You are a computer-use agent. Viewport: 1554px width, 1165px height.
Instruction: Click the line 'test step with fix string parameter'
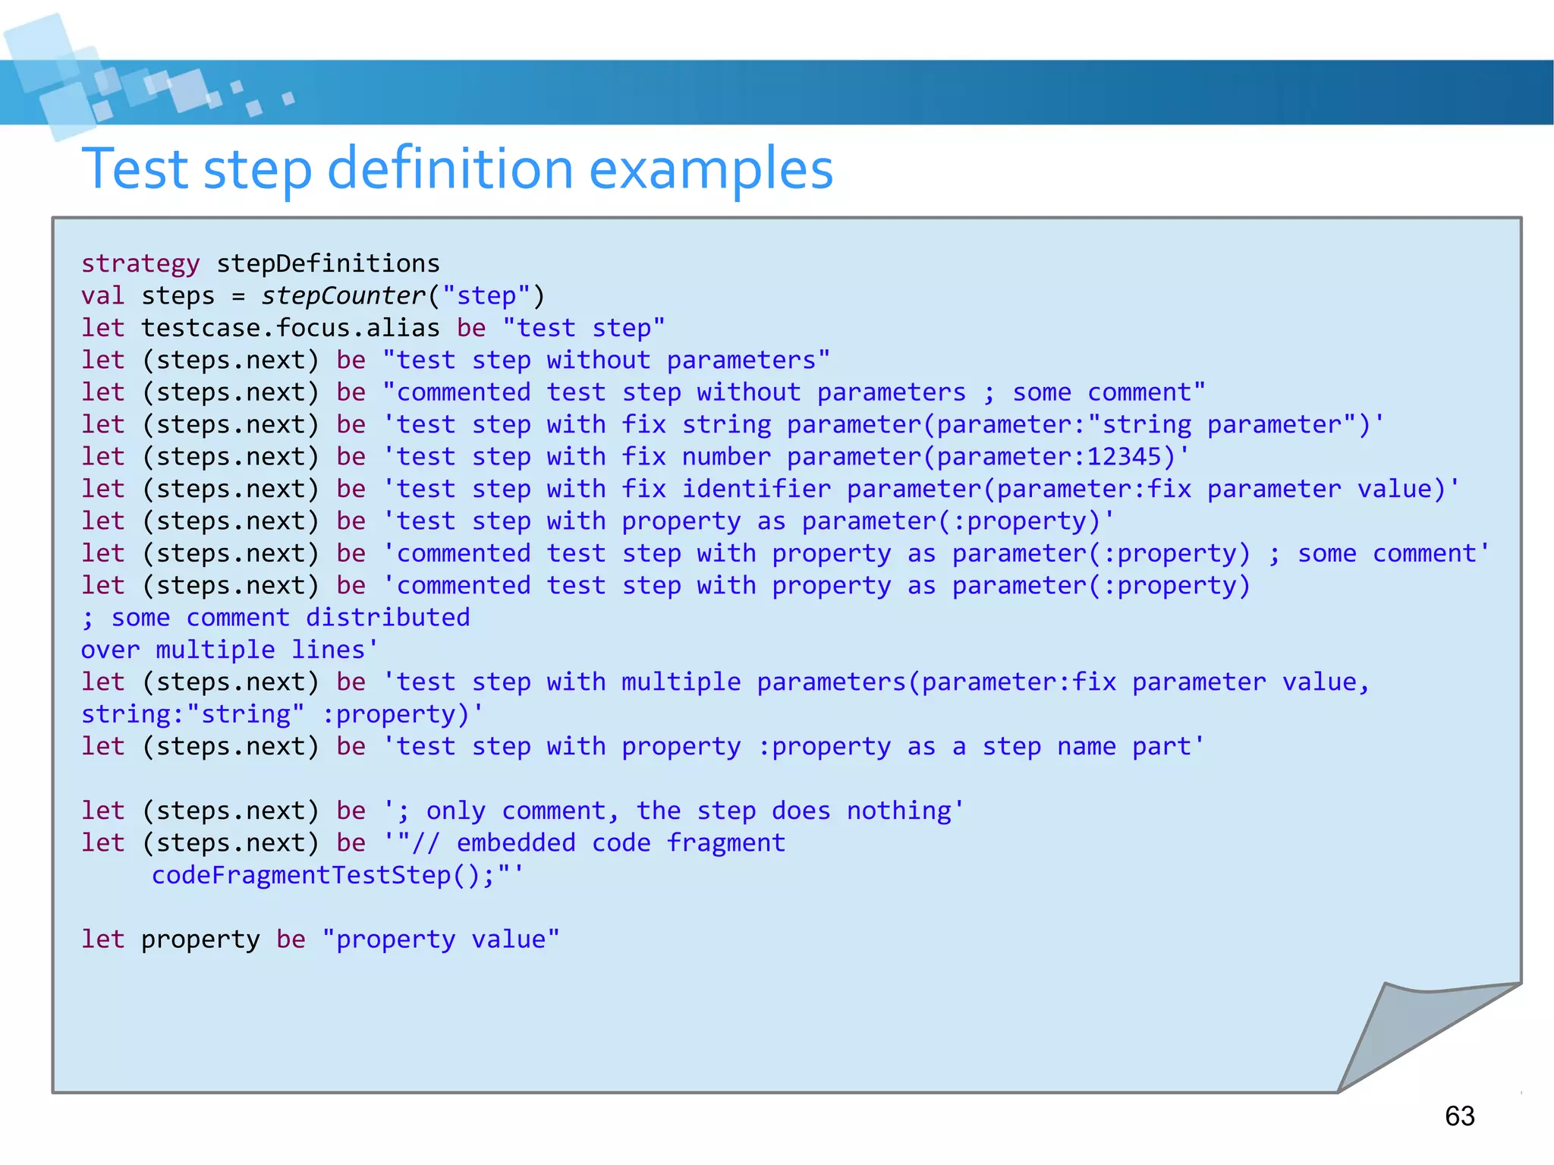coord(733,424)
